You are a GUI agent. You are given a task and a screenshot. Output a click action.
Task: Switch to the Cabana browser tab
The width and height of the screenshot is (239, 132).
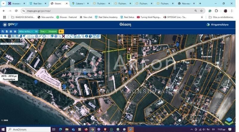80,4
